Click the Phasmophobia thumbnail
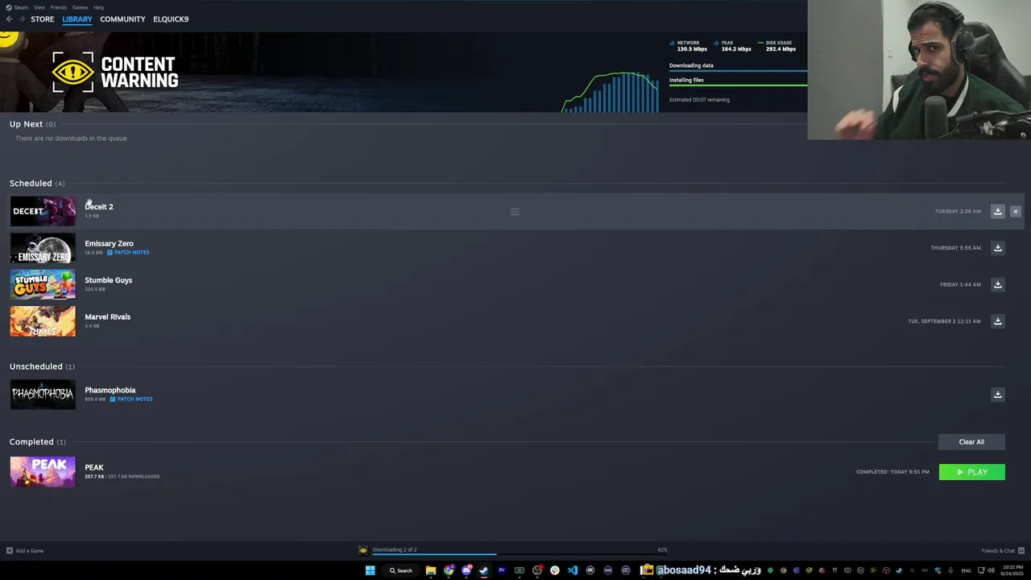This screenshot has height=580, width=1031. [x=43, y=395]
